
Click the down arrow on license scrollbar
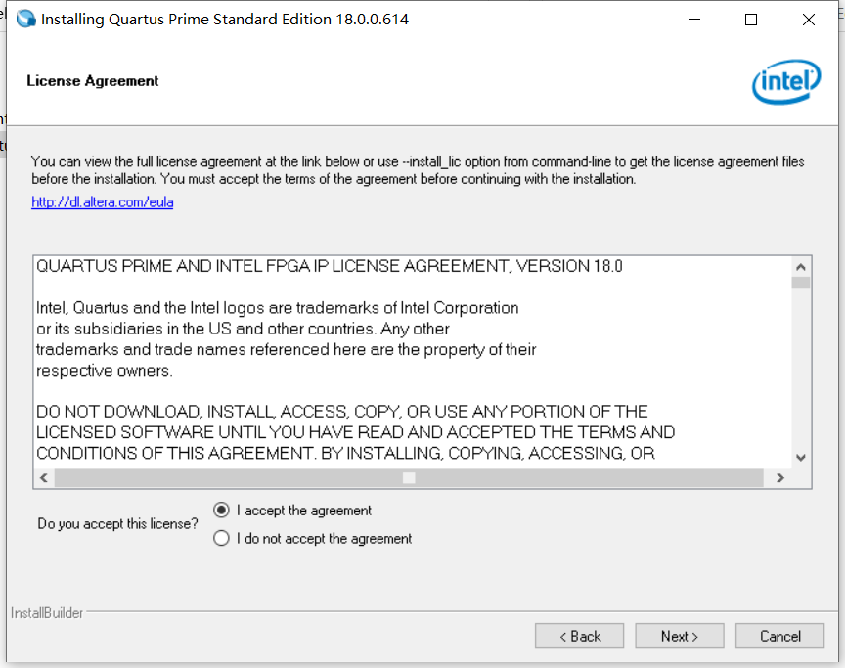[801, 457]
